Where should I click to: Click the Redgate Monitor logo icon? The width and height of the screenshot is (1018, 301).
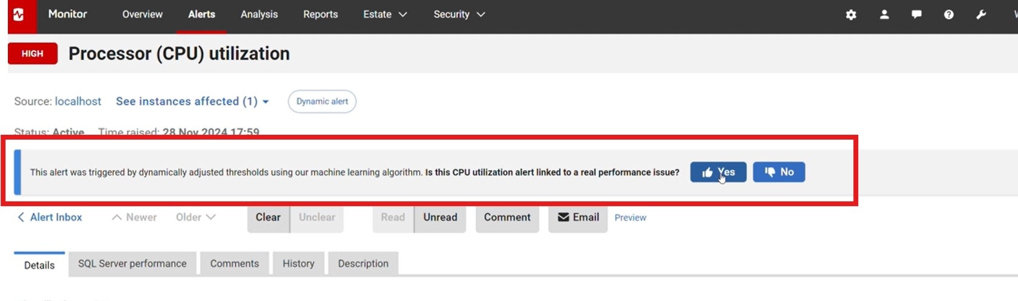pos(19,15)
